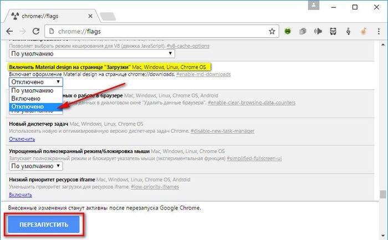
Task: Open the Chrome three-dot menu
Action: pos(378,31)
